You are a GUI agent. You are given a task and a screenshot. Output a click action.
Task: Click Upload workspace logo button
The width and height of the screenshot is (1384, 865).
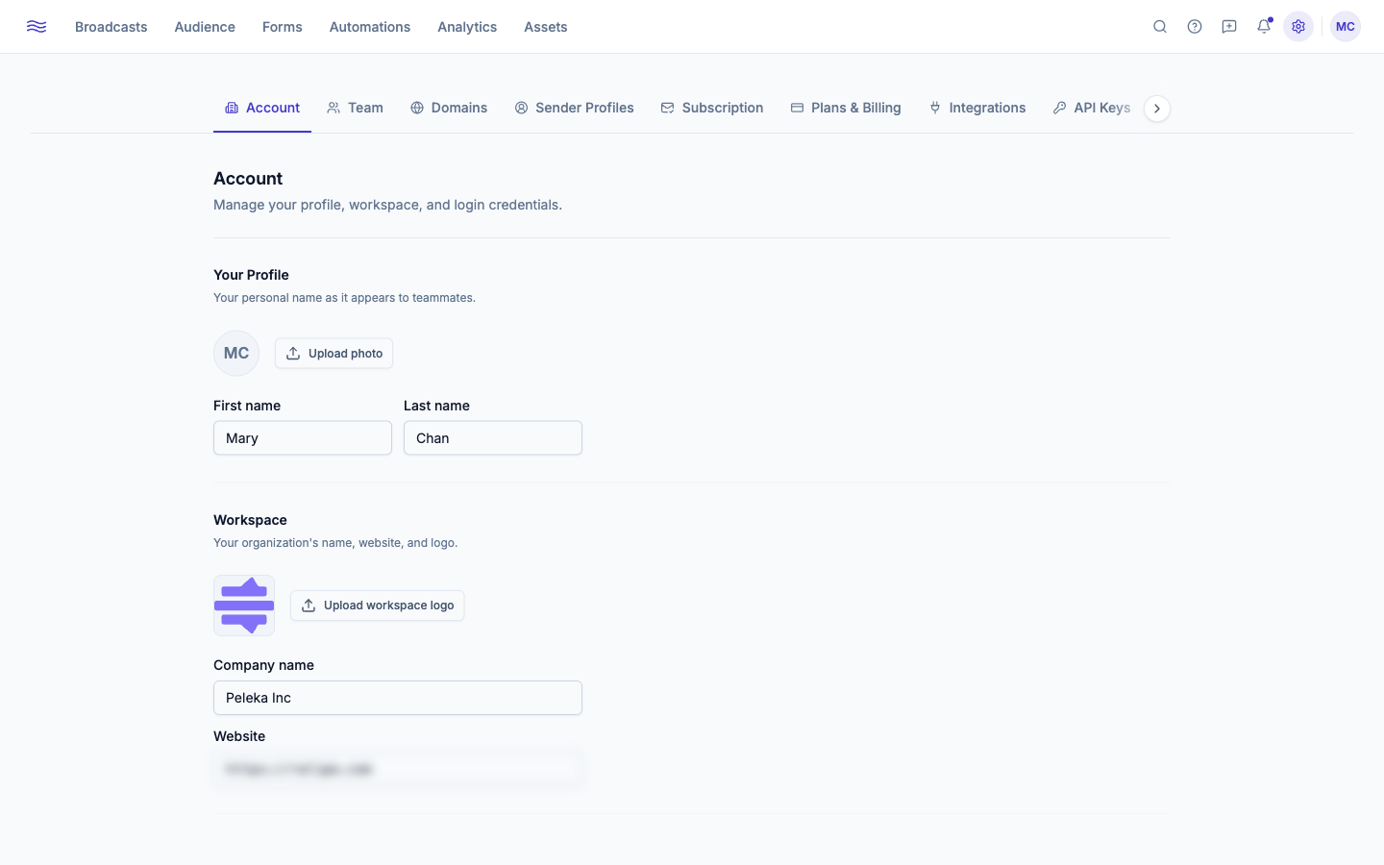[x=378, y=605]
